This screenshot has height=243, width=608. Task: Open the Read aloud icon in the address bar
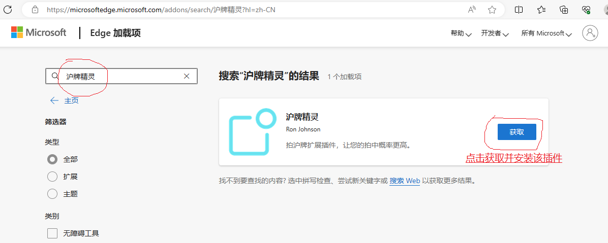click(x=472, y=10)
